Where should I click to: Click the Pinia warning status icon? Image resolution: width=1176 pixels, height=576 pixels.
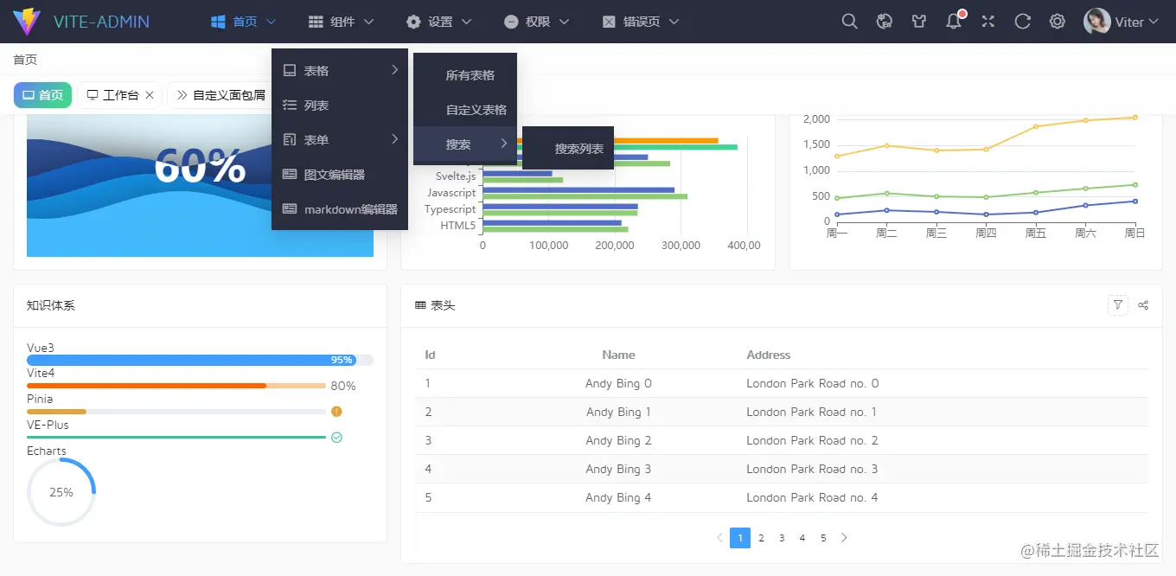[336, 412]
